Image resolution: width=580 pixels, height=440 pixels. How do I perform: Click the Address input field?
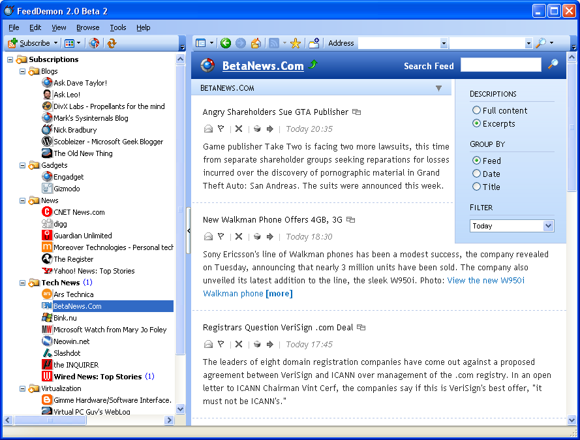click(x=399, y=43)
